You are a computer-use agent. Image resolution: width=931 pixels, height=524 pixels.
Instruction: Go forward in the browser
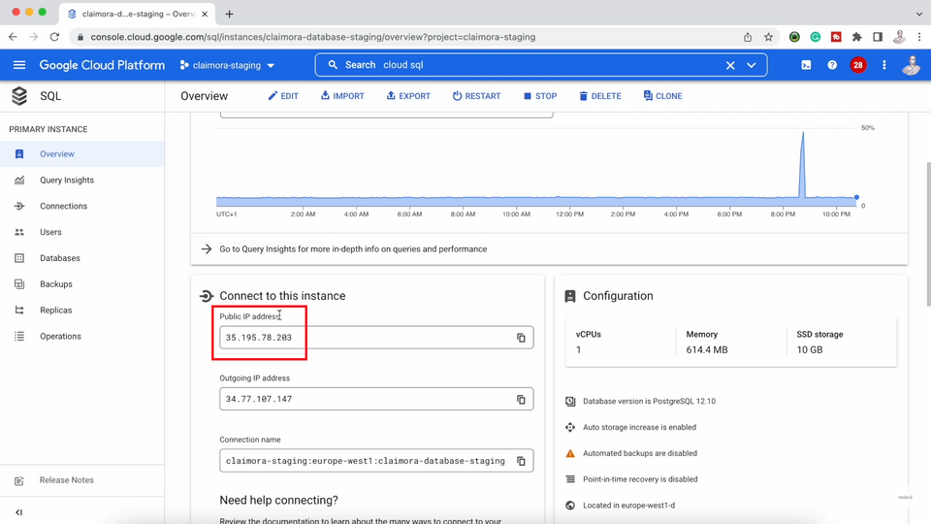33,37
